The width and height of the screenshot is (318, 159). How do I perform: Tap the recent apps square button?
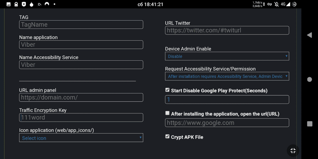tap(310, 124)
